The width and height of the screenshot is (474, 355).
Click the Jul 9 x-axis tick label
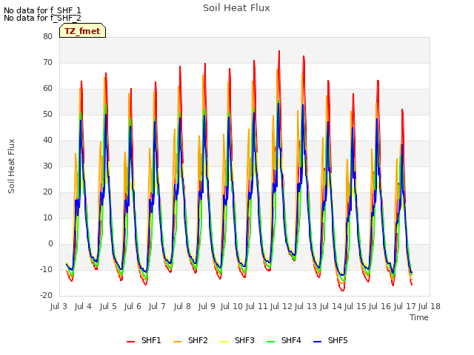coord(207,306)
